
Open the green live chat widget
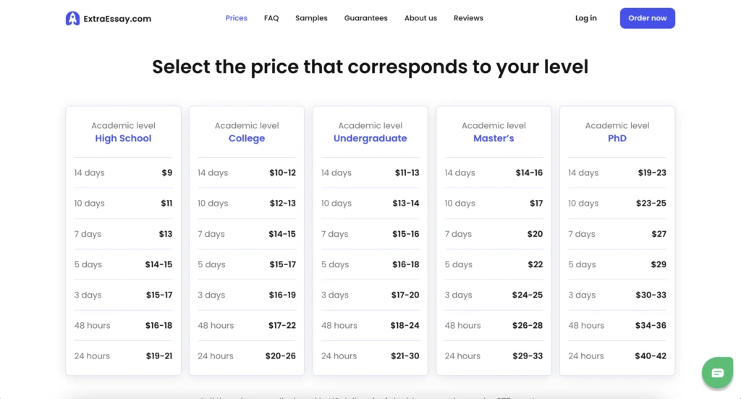[717, 372]
